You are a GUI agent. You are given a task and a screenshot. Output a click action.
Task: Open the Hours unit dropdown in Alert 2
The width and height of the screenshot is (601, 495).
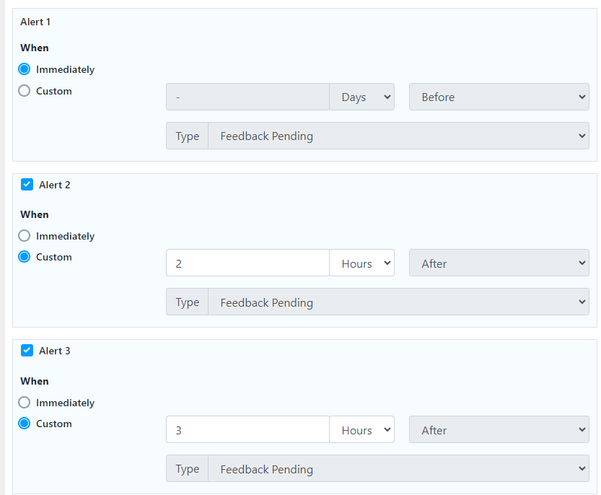[x=362, y=263]
